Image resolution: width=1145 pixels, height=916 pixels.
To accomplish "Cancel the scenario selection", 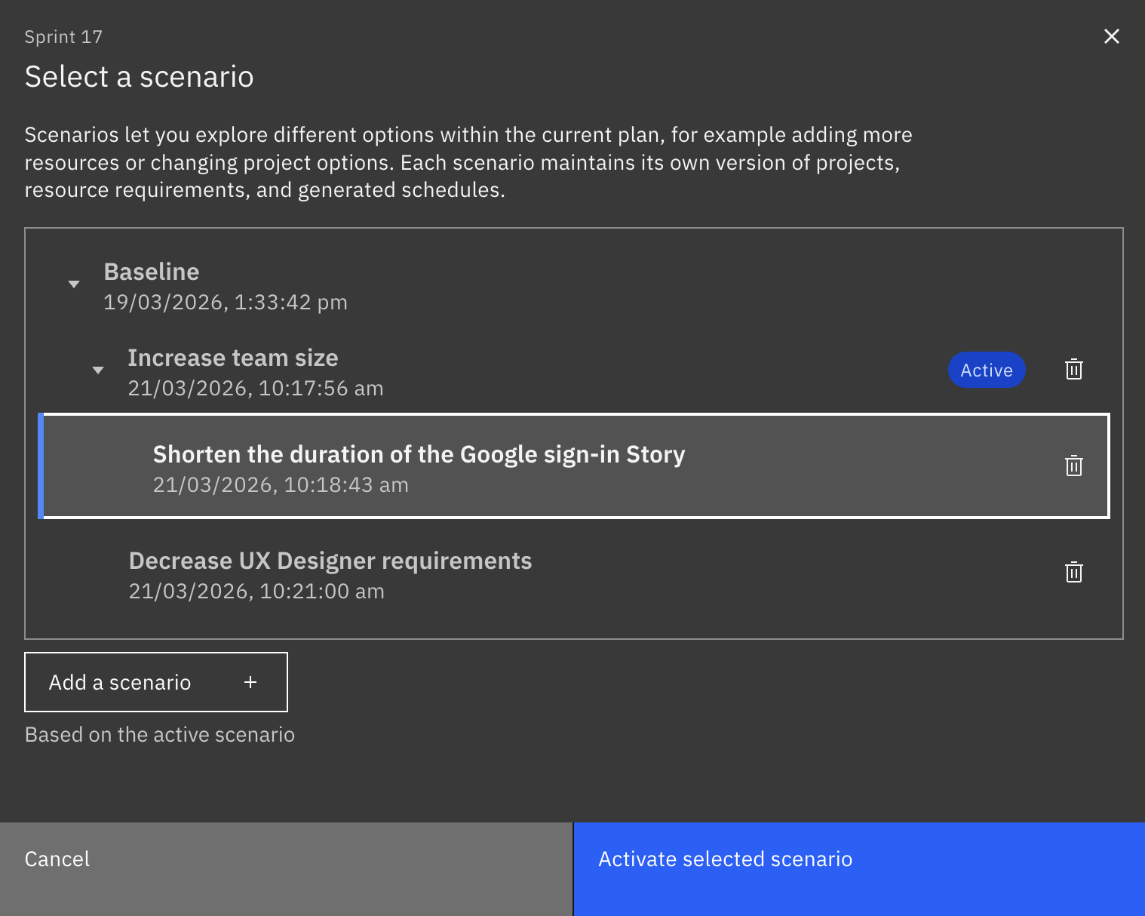I will pyautogui.click(x=286, y=869).
